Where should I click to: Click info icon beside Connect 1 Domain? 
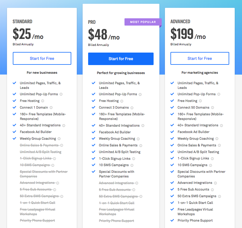point(51,107)
